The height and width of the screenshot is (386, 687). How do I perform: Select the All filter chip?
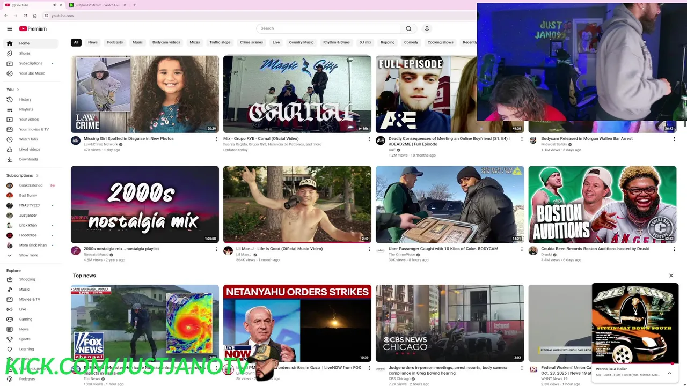pyautogui.click(x=76, y=42)
